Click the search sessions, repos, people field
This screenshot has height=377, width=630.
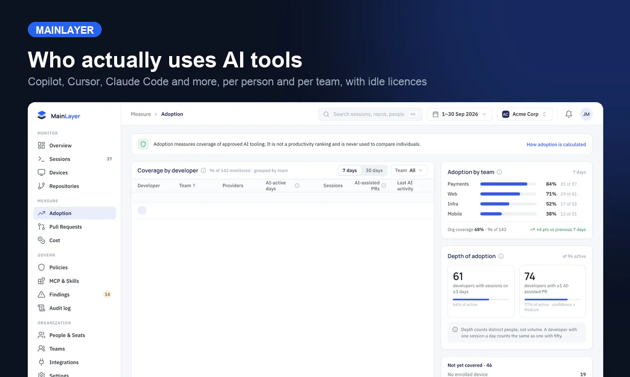point(370,114)
